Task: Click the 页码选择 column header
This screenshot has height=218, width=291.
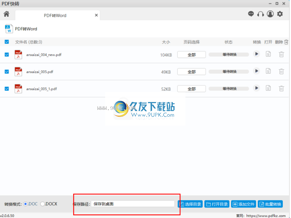Action: point(192,42)
